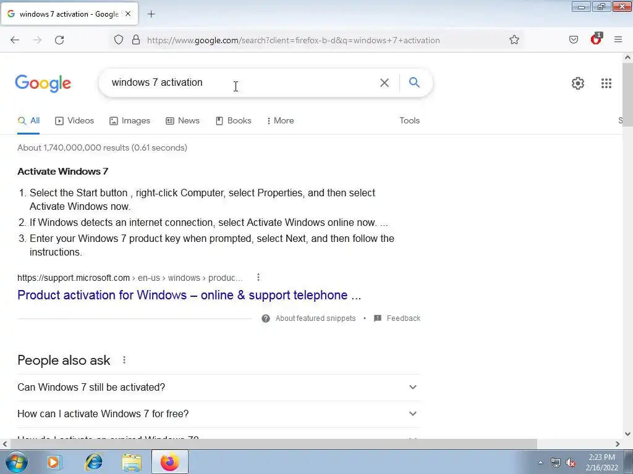This screenshot has width=633, height=474.
Task: Show hidden tray icons arrow
Action: [x=540, y=462]
